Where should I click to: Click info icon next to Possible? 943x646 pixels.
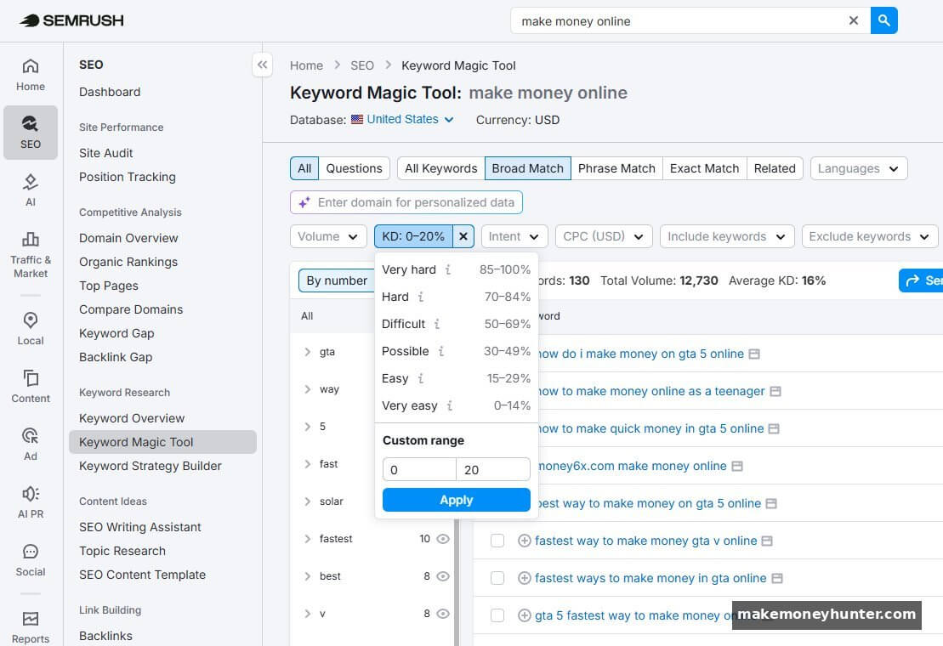click(440, 351)
